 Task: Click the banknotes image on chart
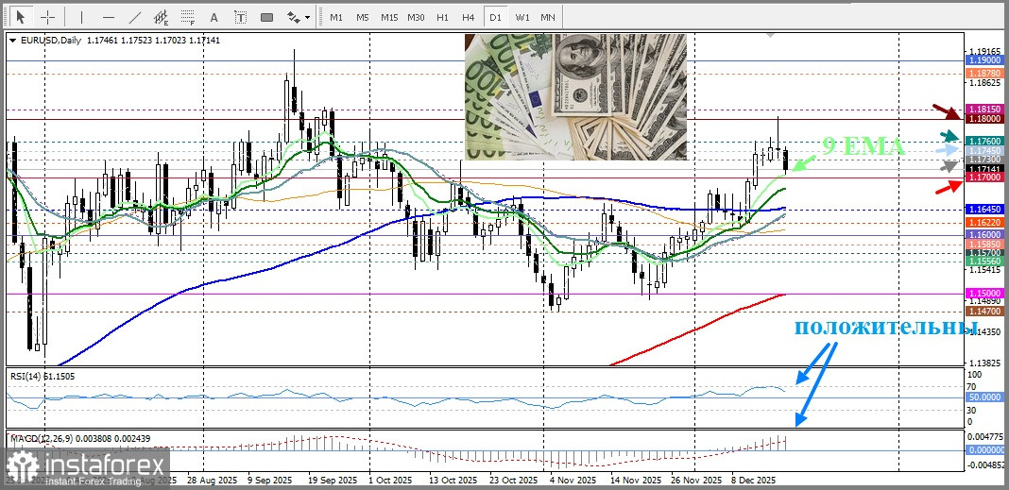click(576, 97)
